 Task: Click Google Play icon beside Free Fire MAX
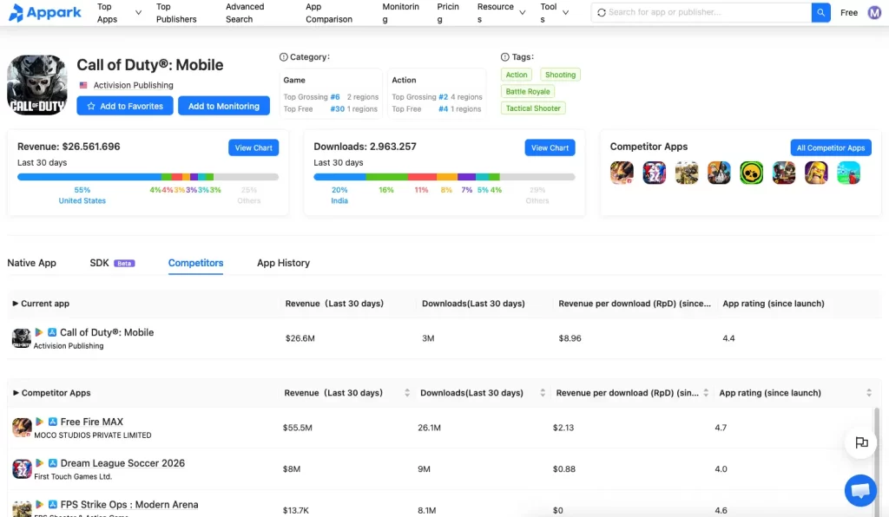click(x=40, y=422)
